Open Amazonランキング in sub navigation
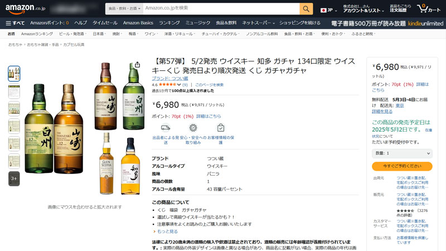The image size is (446, 251). pyautogui.click(x=37, y=34)
